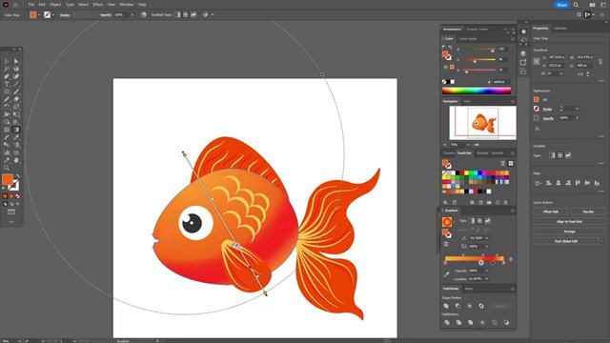The width and height of the screenshot is (610, 343).
Task: Click the Search magnifier icon in title bar
Action: [x=576, y=5]
